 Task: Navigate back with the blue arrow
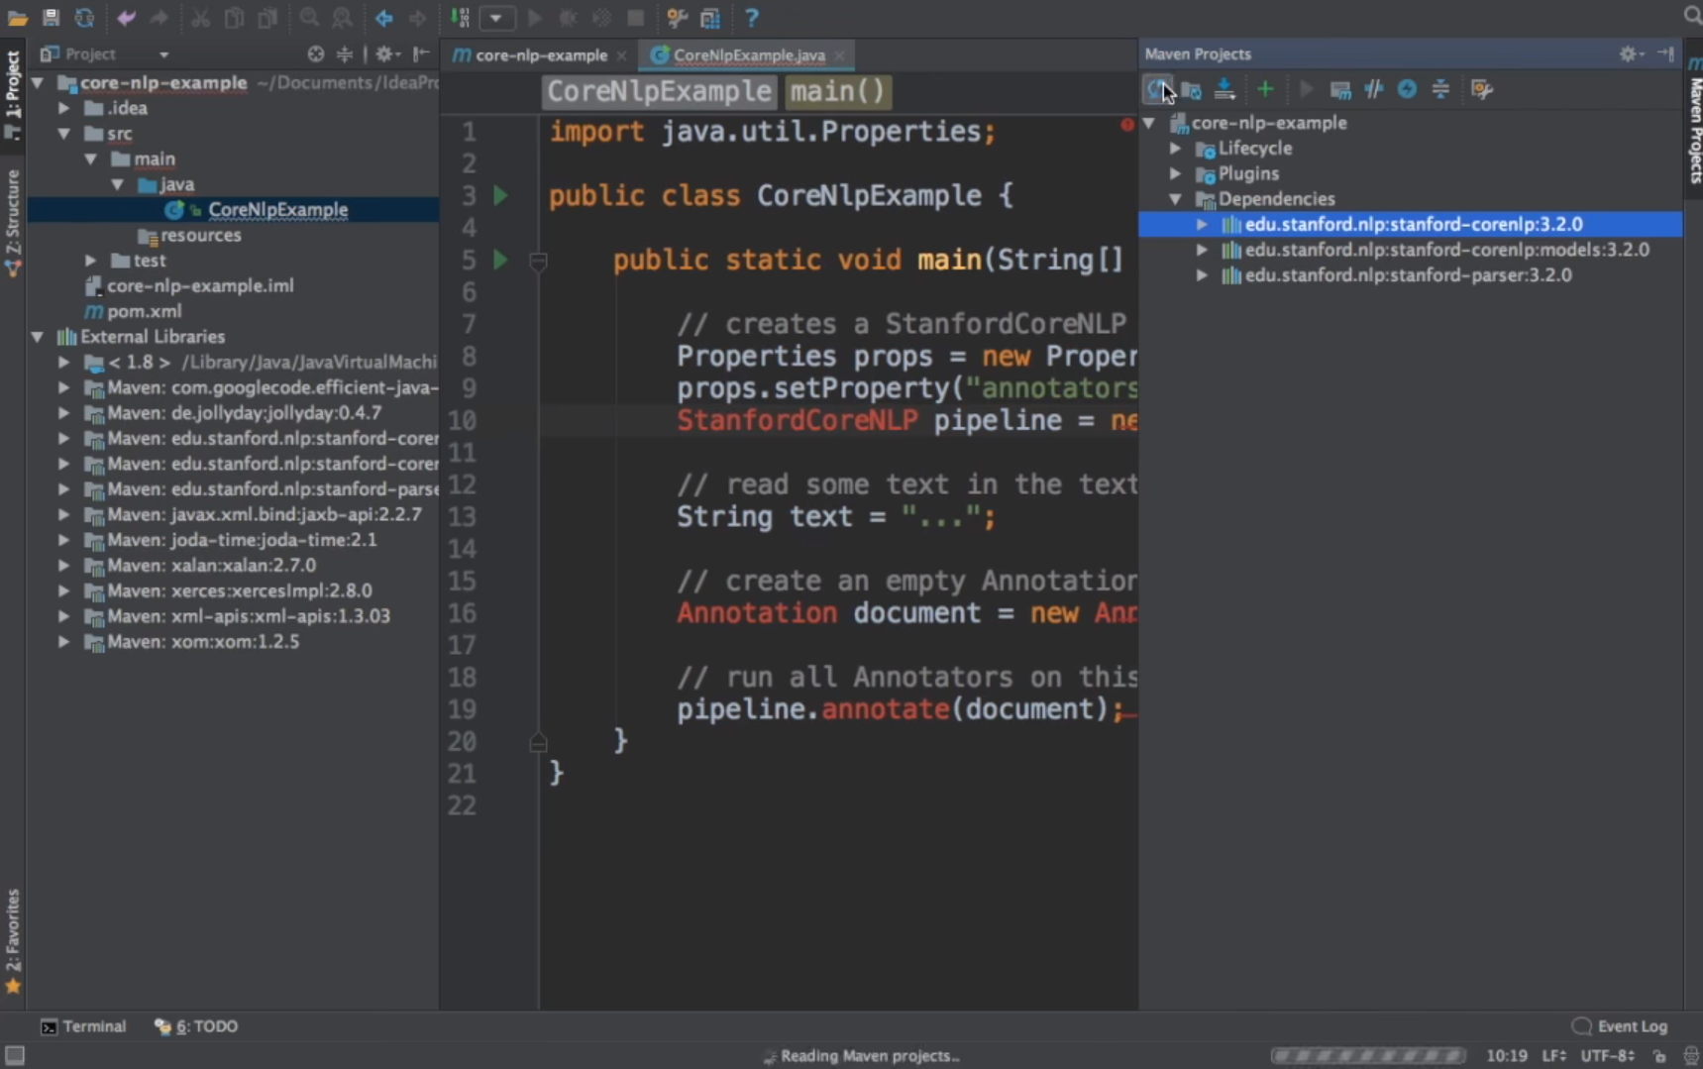click(383, 18)
